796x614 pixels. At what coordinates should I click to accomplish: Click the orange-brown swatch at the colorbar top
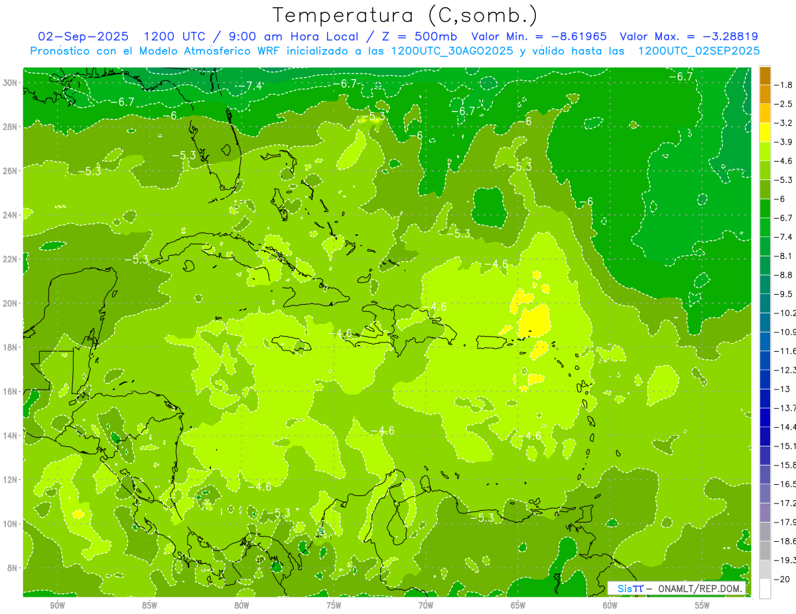[765, 76]
